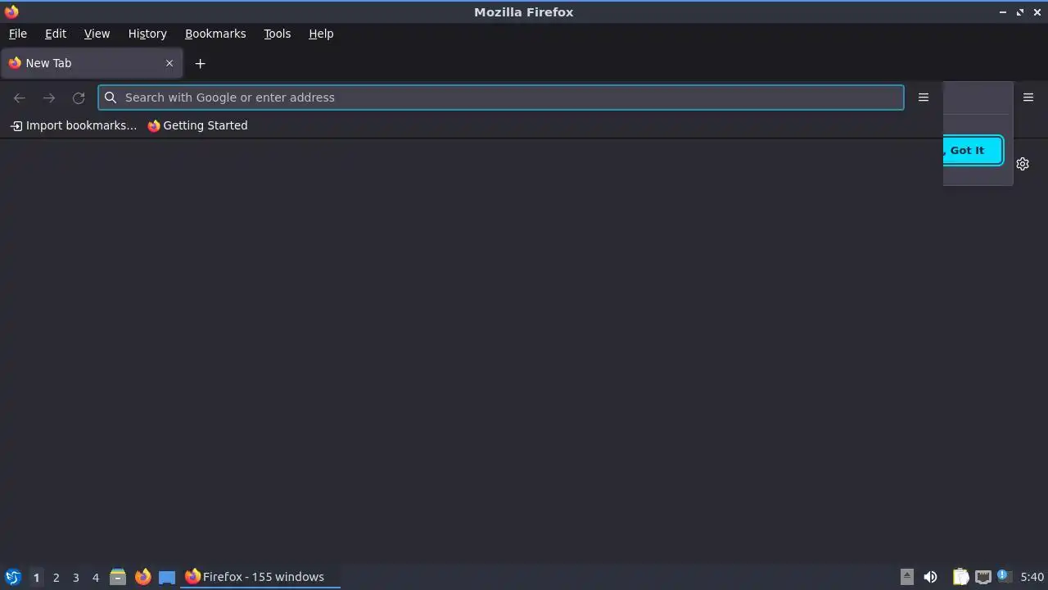Click Import bookmarks... in bookmarks toolbar

click(x=73, y=125)
